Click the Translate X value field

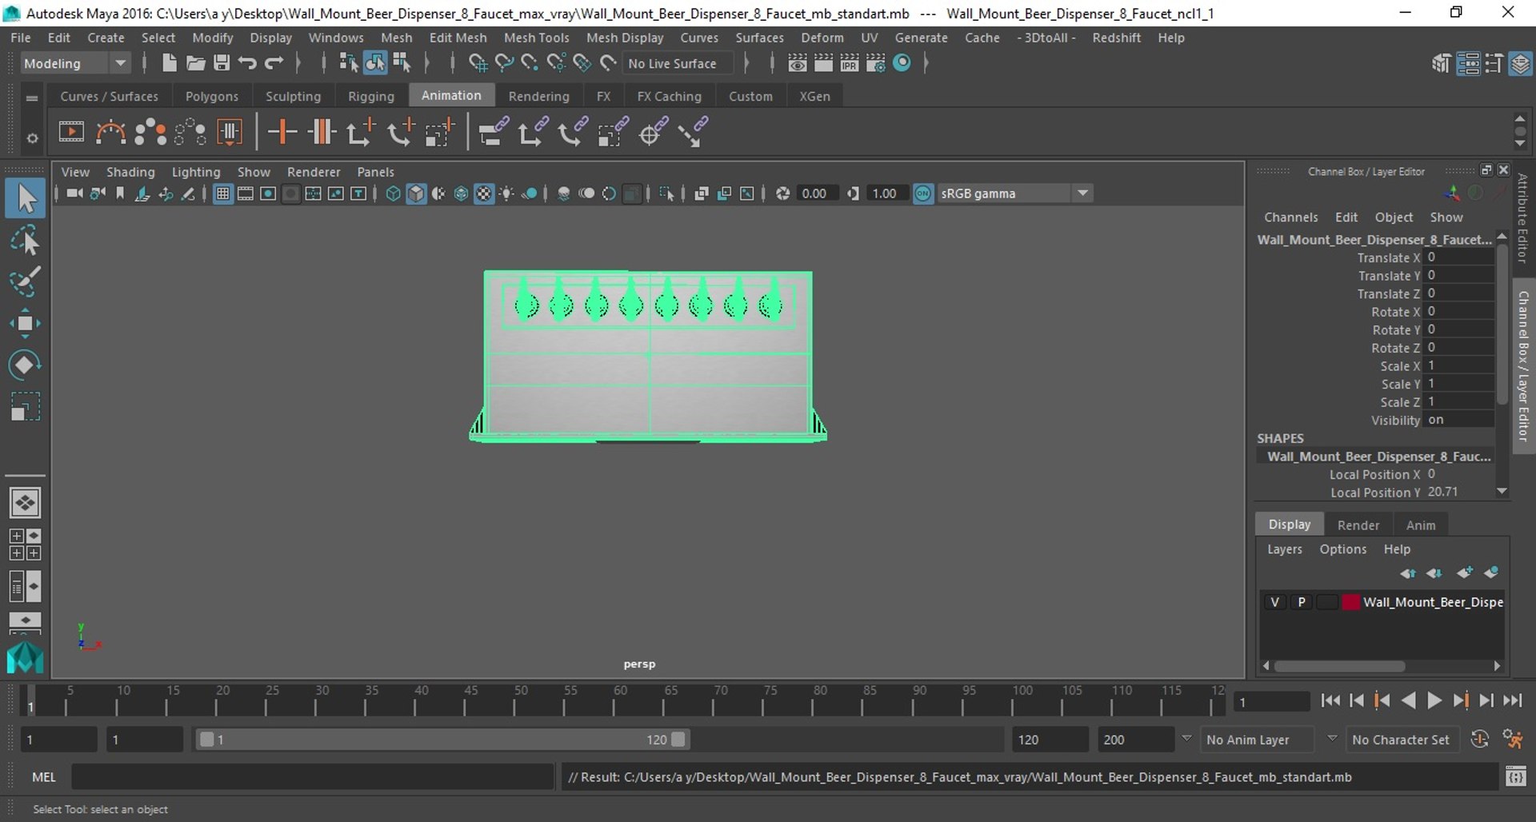(x=1459, y=257)
